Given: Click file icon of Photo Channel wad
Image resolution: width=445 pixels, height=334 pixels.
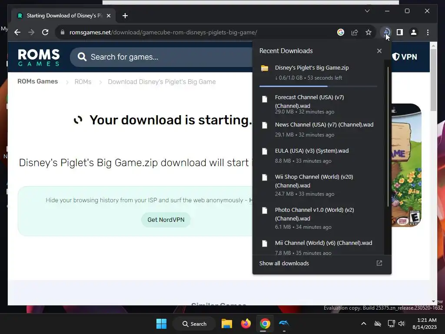Looking at the screenshot, I should [x=265, y=210].
